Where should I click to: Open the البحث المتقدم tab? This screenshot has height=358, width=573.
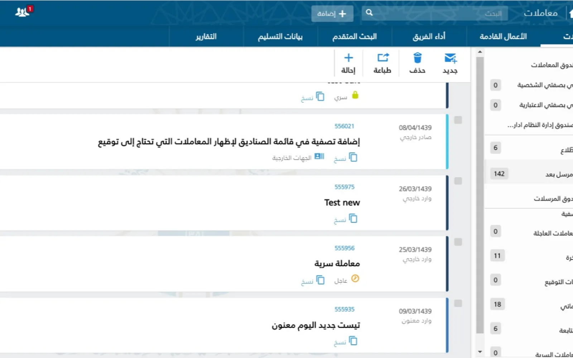coord(355,37)
